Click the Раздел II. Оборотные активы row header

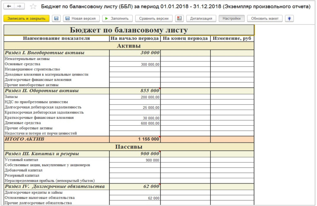57,91
